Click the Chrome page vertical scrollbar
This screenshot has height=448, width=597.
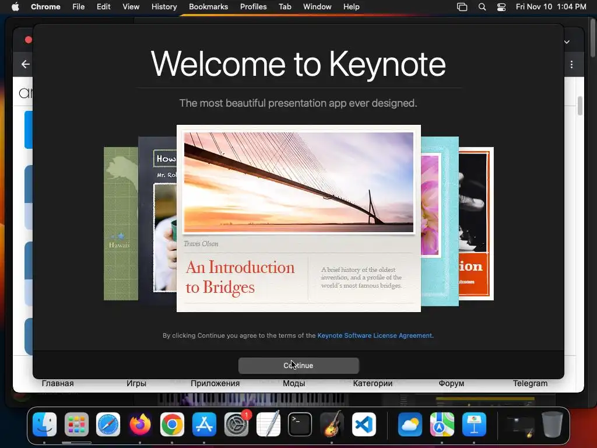[580, 106]
